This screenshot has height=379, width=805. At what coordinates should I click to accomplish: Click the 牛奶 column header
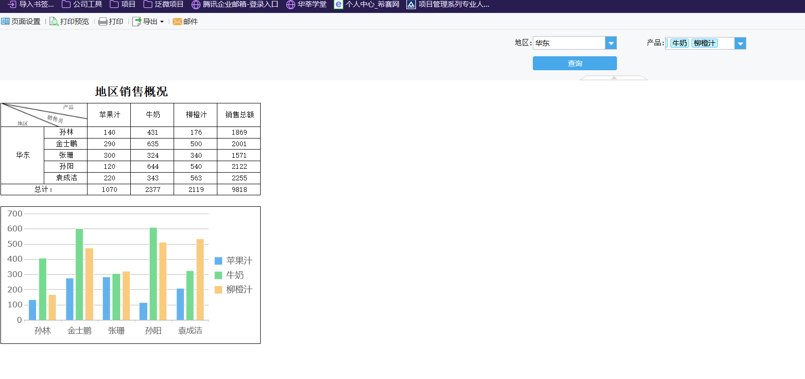pyautogui.click(x=152, y=115)
